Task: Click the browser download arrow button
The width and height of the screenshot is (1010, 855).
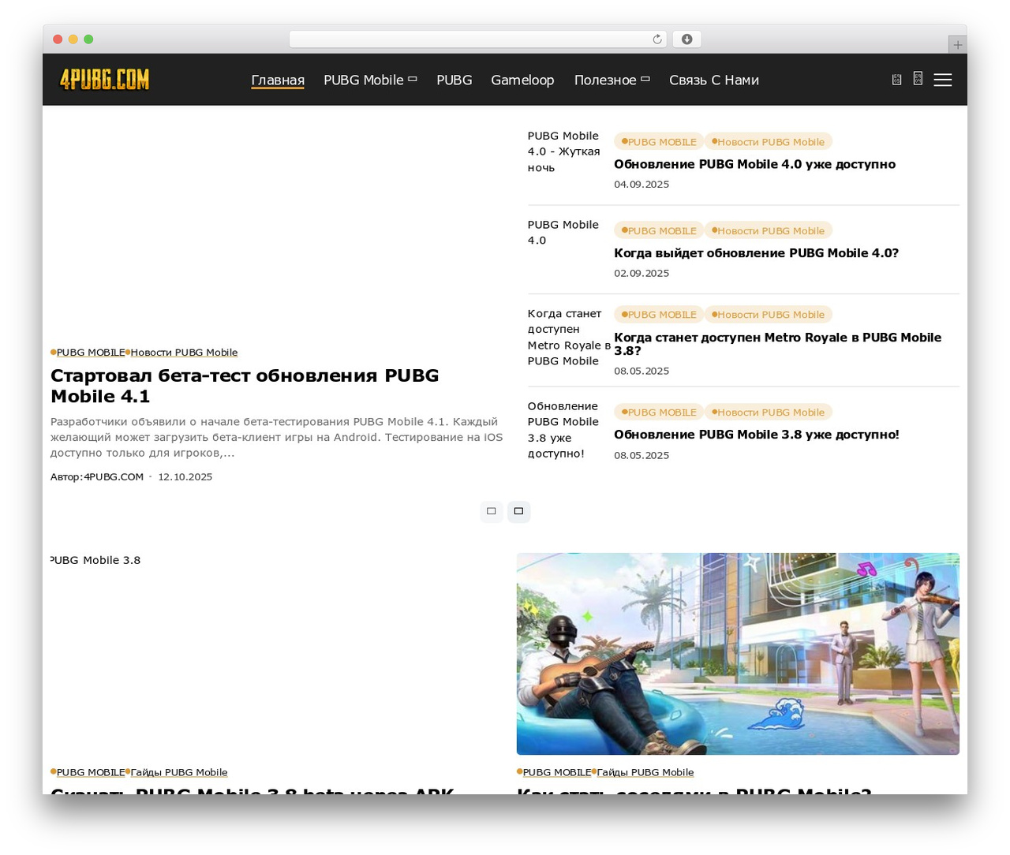Action: 686,39
